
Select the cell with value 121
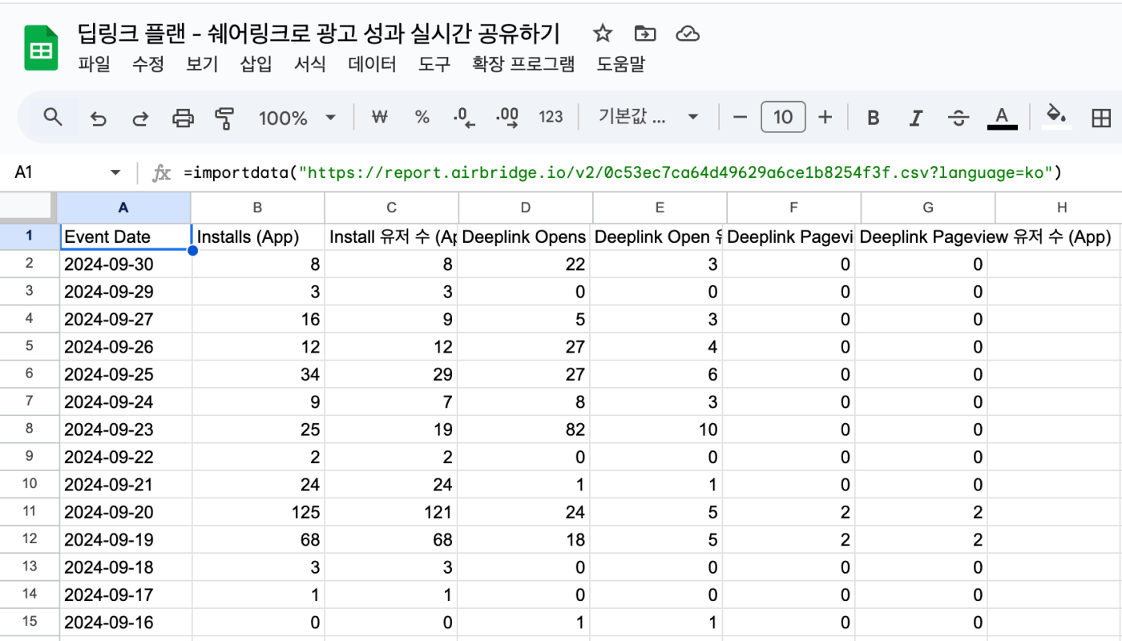tap(392, 512)
